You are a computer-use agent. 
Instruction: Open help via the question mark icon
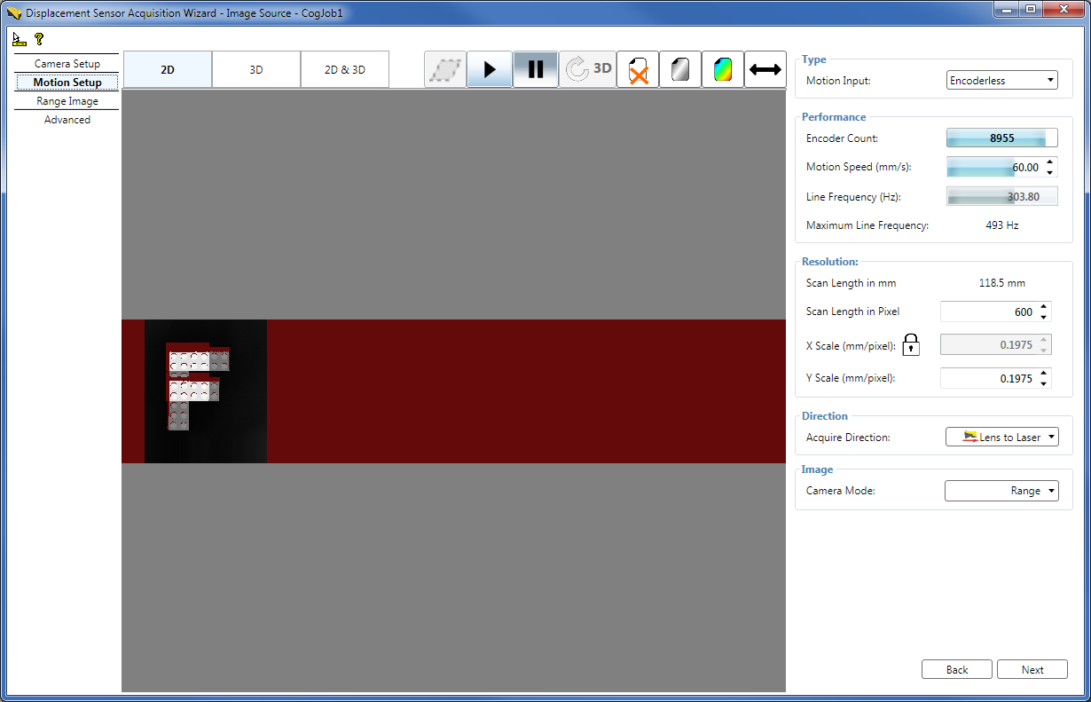point(37,39)
